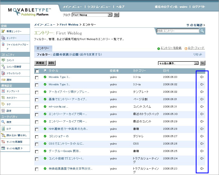Image resolution: width=219 pixels, height=175 pixels.
Task: Click the commenters icon in sidebar
Action: 3,67
